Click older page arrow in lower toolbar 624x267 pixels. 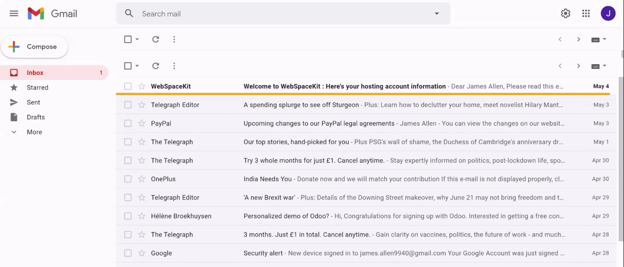click(560, 66)
